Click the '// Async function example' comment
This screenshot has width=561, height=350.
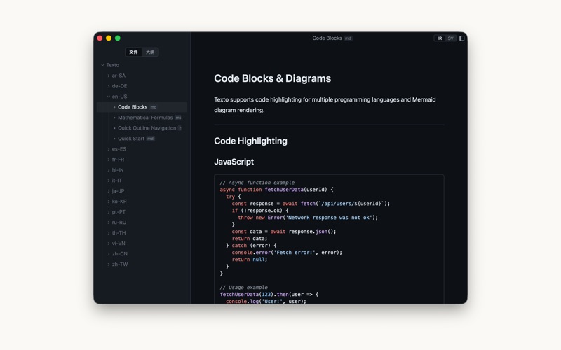(x=257, y=183)
